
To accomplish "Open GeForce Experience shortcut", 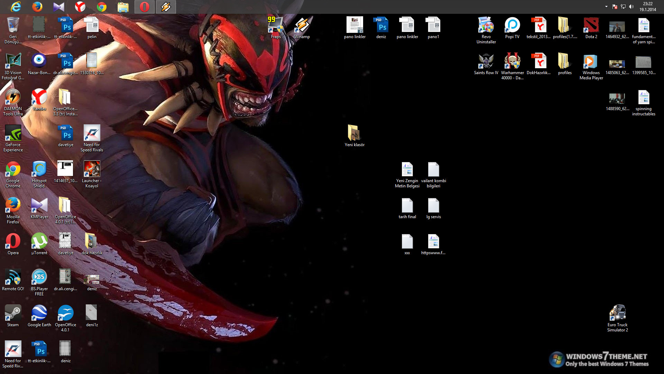I will click(x=13, y=139).
